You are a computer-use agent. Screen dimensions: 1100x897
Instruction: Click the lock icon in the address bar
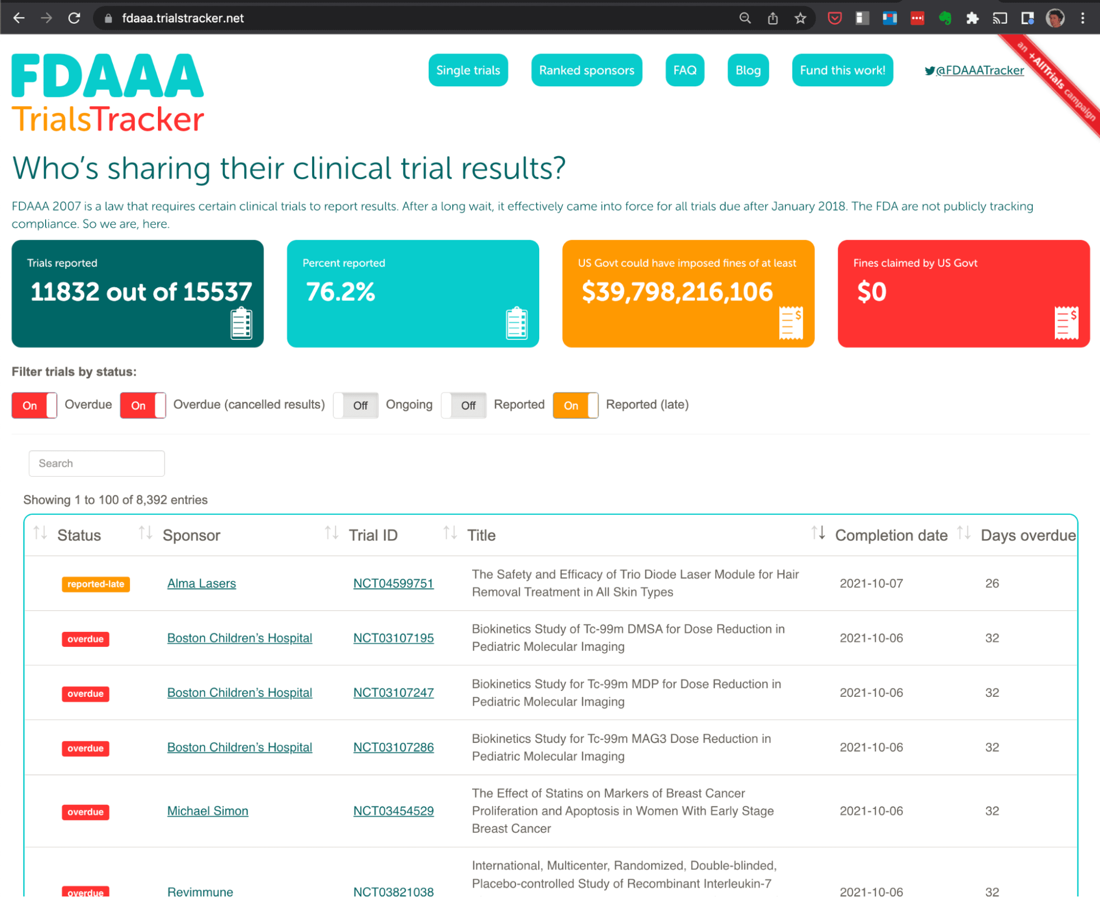pyautogui.click(x=108, y=18)
